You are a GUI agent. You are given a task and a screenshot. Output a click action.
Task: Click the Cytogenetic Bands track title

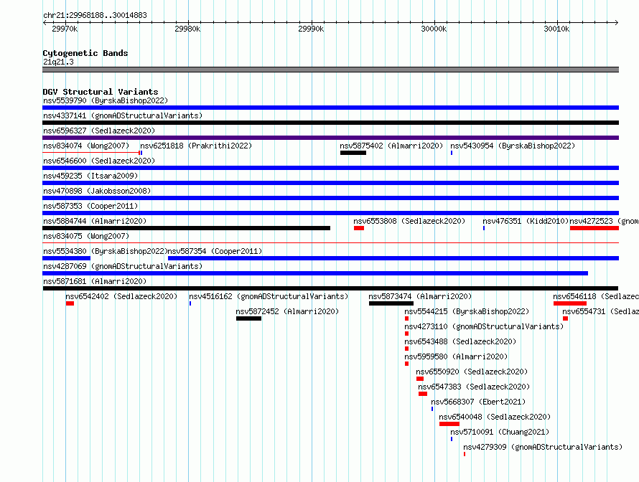tap(85, 53)
